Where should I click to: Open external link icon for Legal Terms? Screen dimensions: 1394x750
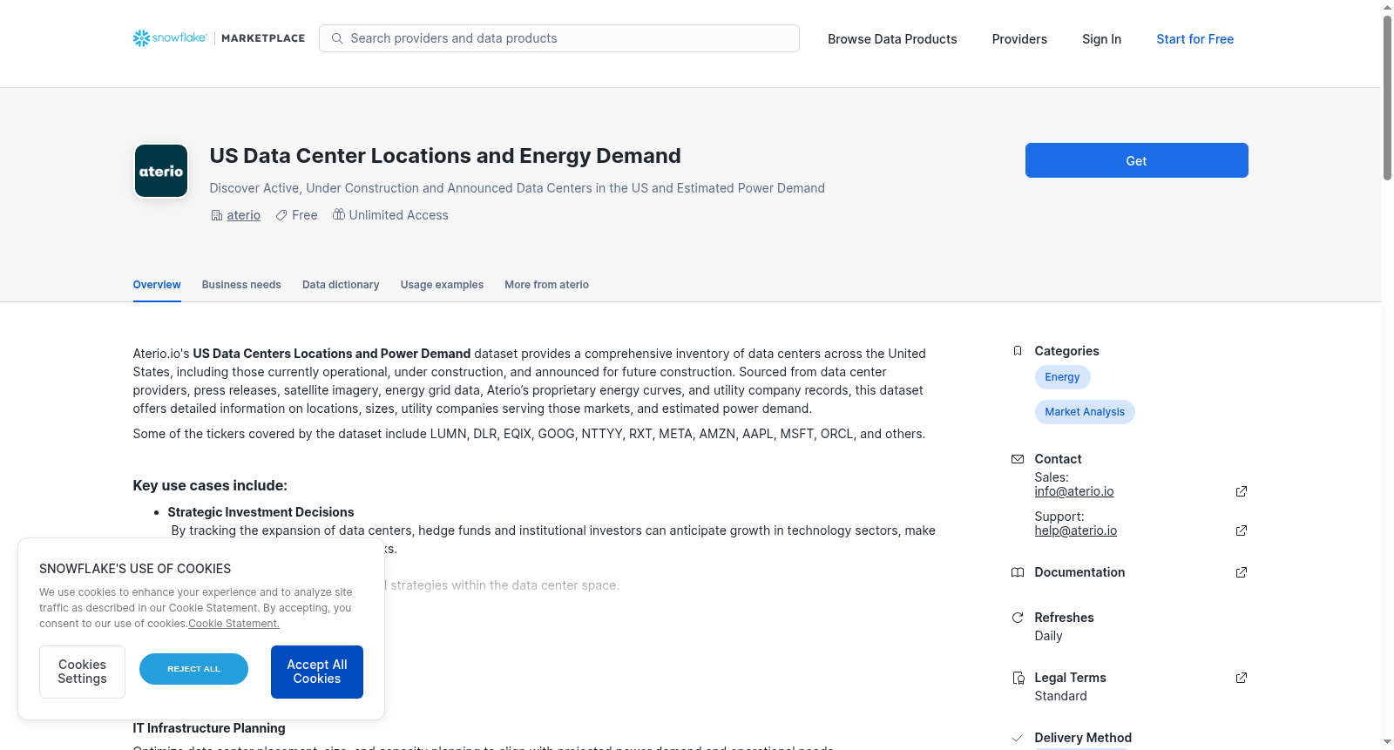click(x=1242, y=678)
